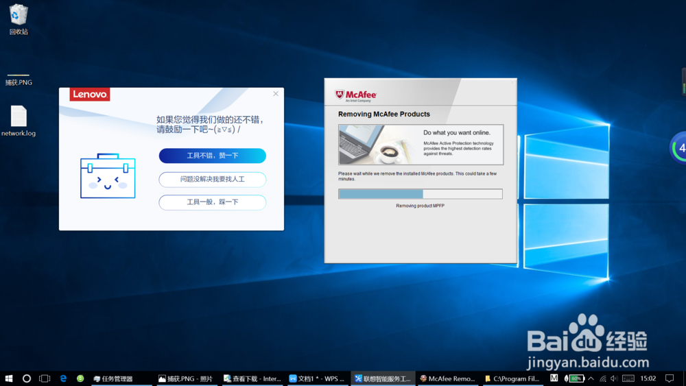Screen dimensions: 686x386
Task: Click 问题没解决我要找人工 button
Action: tap(212, 179)
